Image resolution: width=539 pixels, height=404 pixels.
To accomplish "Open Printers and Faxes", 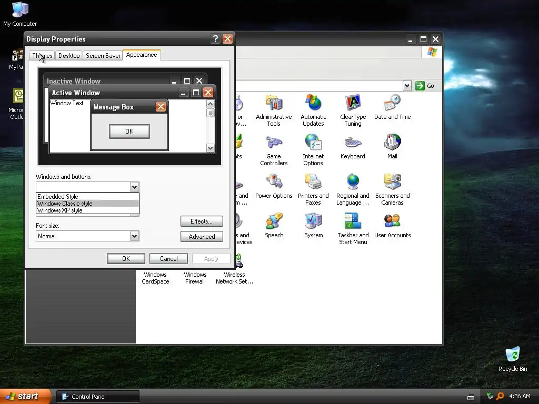I will point(313,189).
